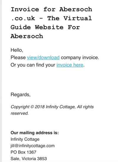The width and height of the screenshot is (118, 162).
Task: Open the view/download invoice link
Action: 43,58
